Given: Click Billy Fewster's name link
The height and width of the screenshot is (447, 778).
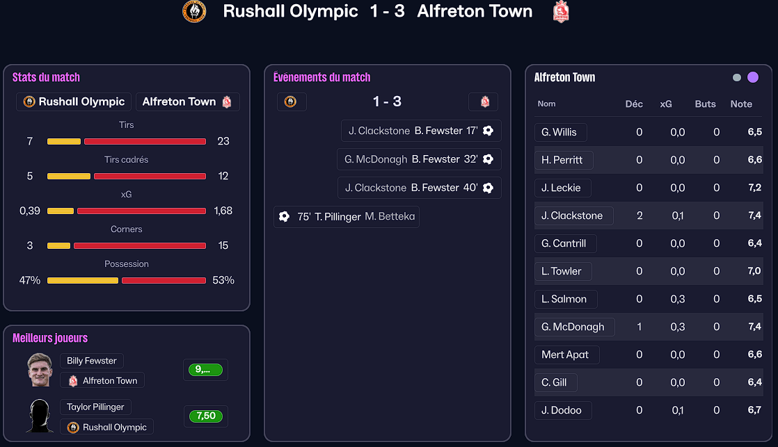Looking at the screenshot, I should tap(92, 361).
